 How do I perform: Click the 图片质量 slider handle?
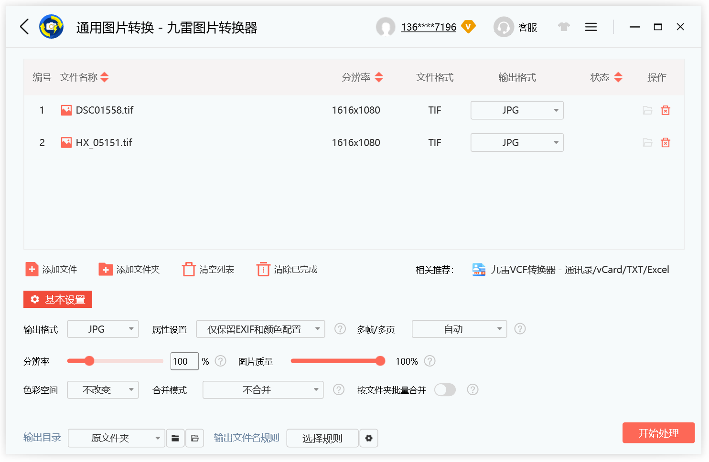pos(380,361)
